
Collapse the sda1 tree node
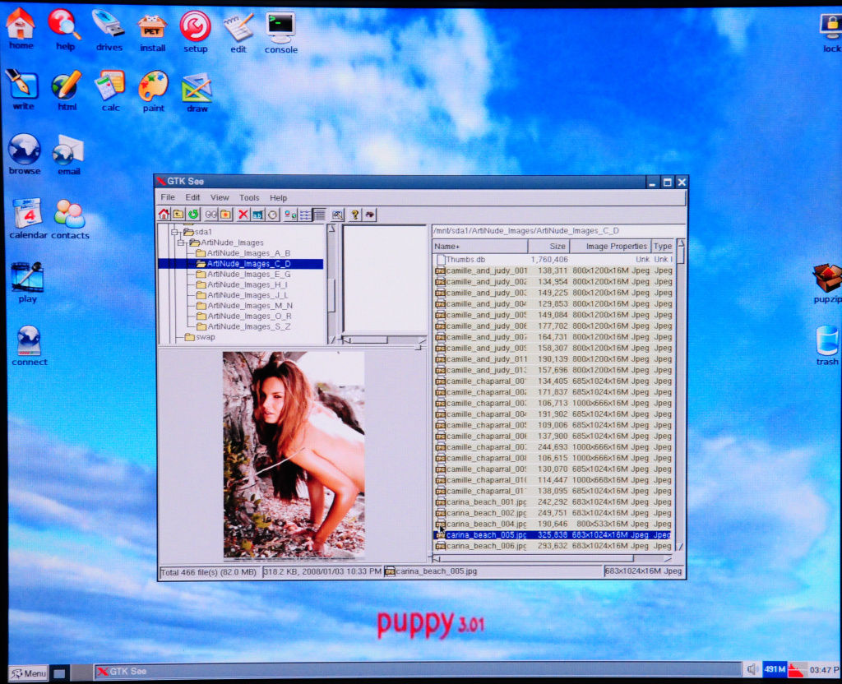(x=175, y=233)
